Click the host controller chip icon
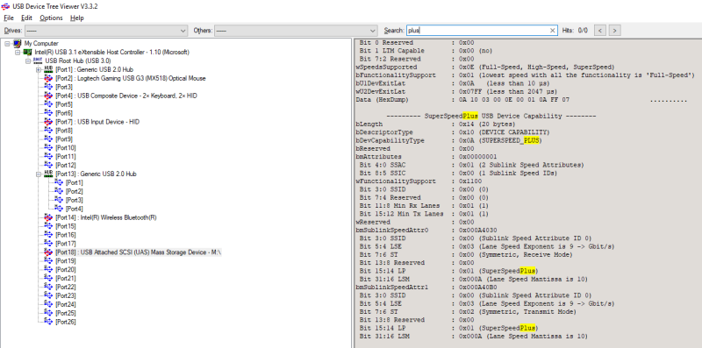The height and width of the screenshot is (348, 702). click(x=27, y=52)
